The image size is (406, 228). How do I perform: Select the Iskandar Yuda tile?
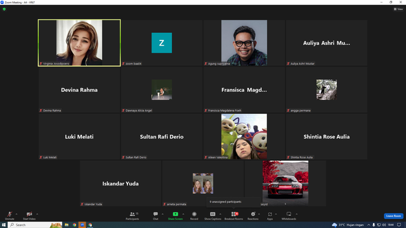(x=121, y=183)
